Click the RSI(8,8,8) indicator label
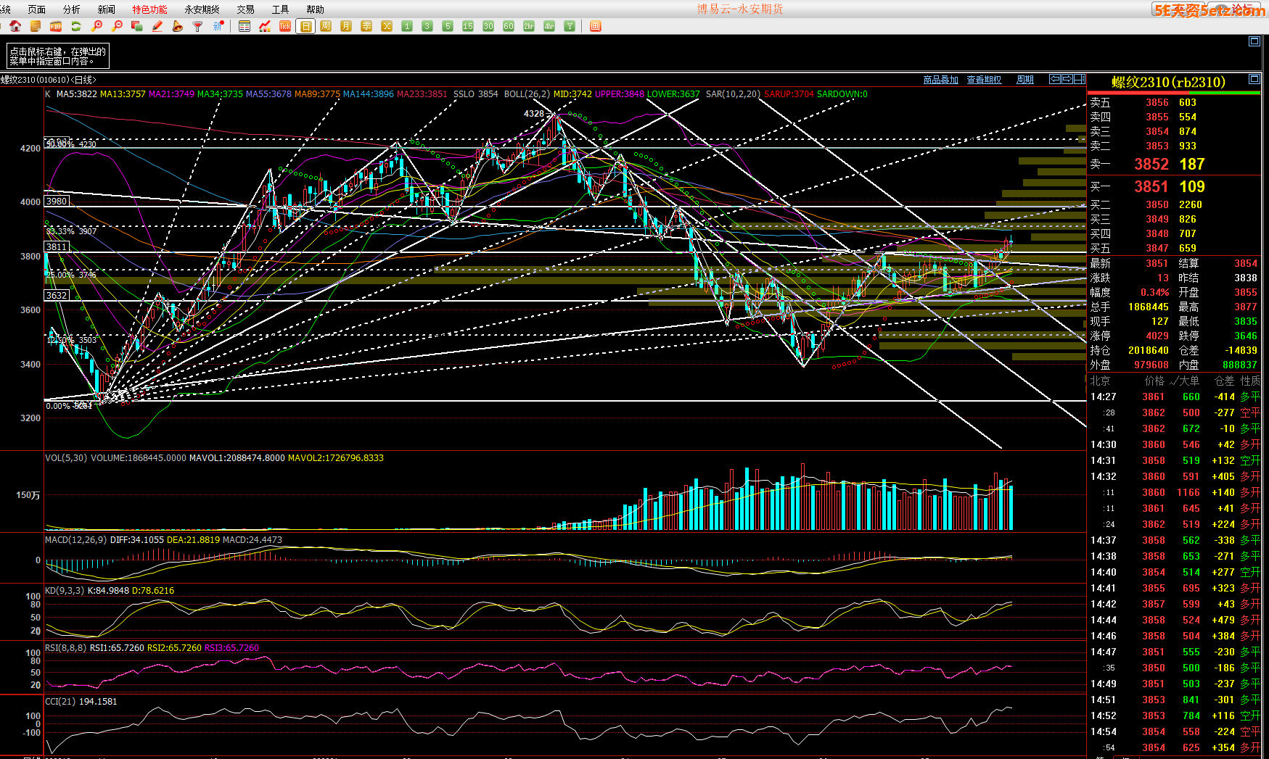 point(65,647)
